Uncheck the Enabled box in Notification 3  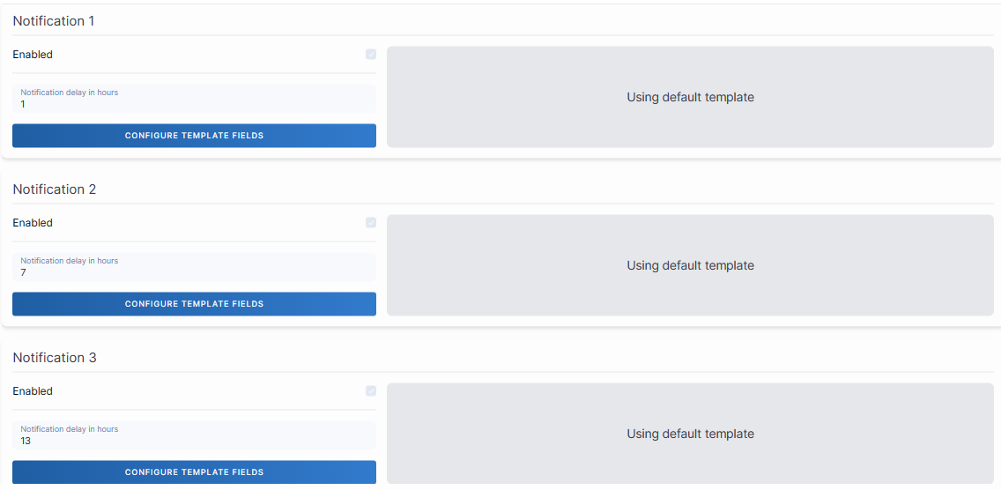[371, 391]
